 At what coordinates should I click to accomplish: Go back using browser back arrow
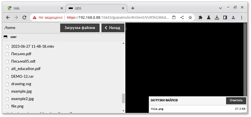click(8, 17)
